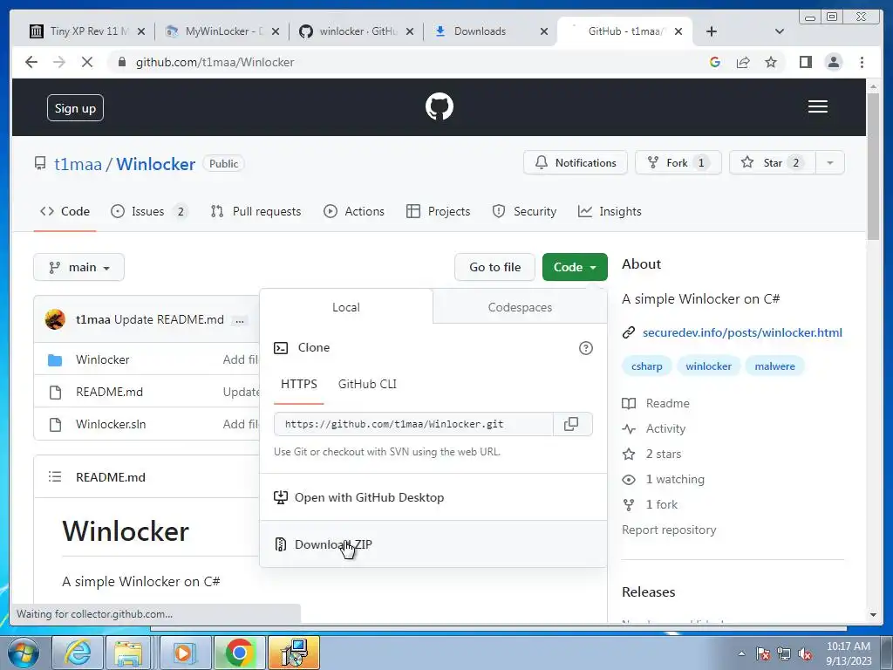Bookmark this page with star icon

(x=771, y=62)
